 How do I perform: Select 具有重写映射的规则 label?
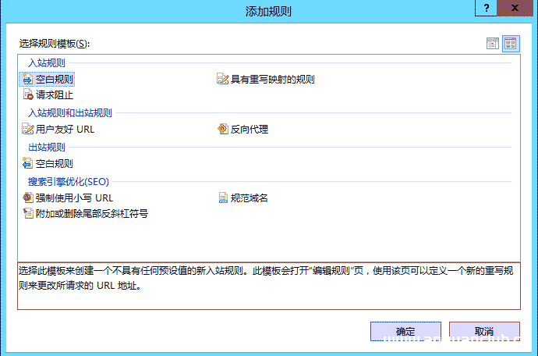pos(272,80)
